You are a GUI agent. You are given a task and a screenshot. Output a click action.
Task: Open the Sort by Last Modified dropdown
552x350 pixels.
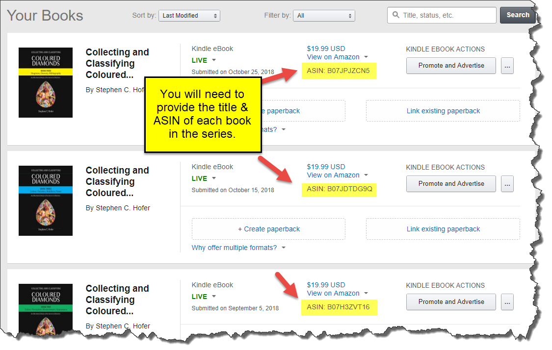pos(189,16)
